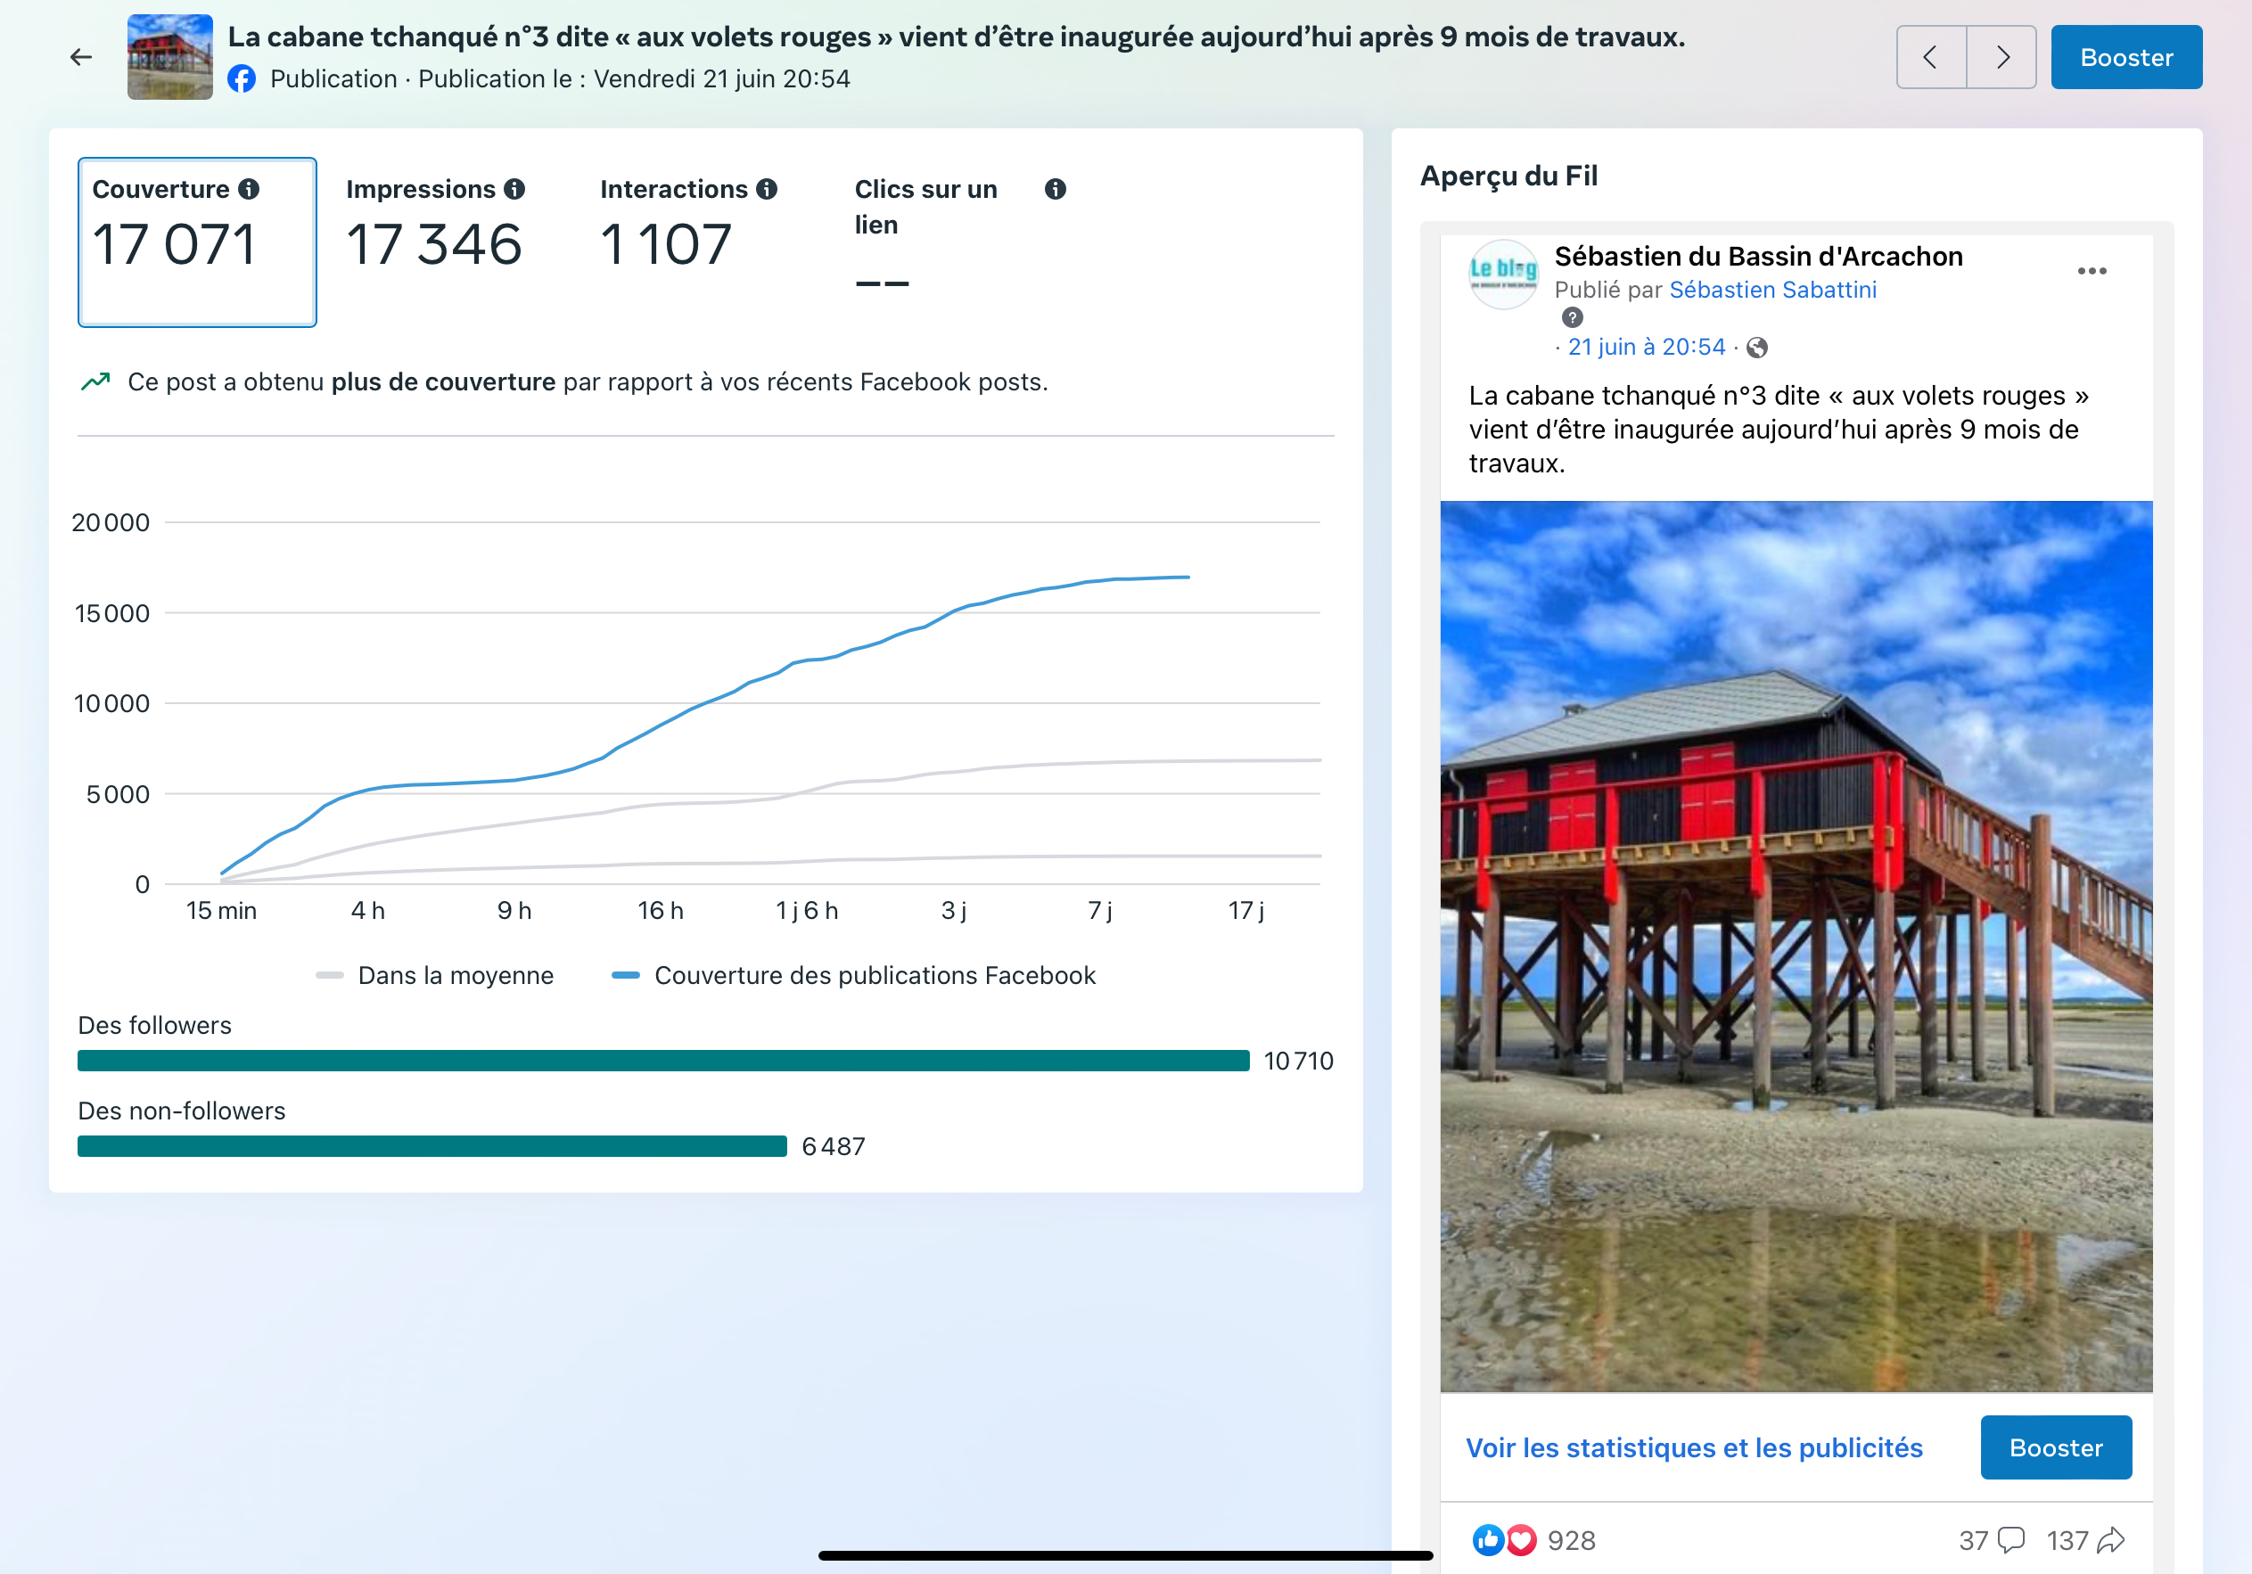Click the Facebook logo next to Publication
Viewport: 2252px width, 1574px height.
[242, 79]
